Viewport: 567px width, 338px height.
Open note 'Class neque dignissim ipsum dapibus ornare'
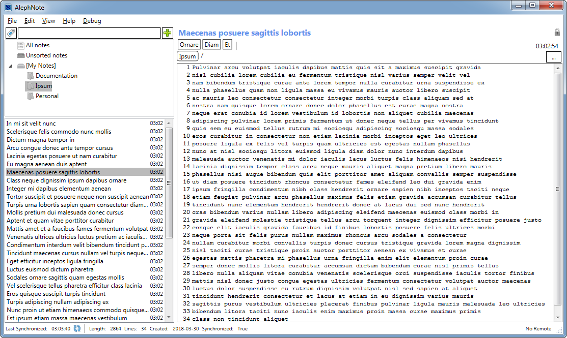coord(85,180)
